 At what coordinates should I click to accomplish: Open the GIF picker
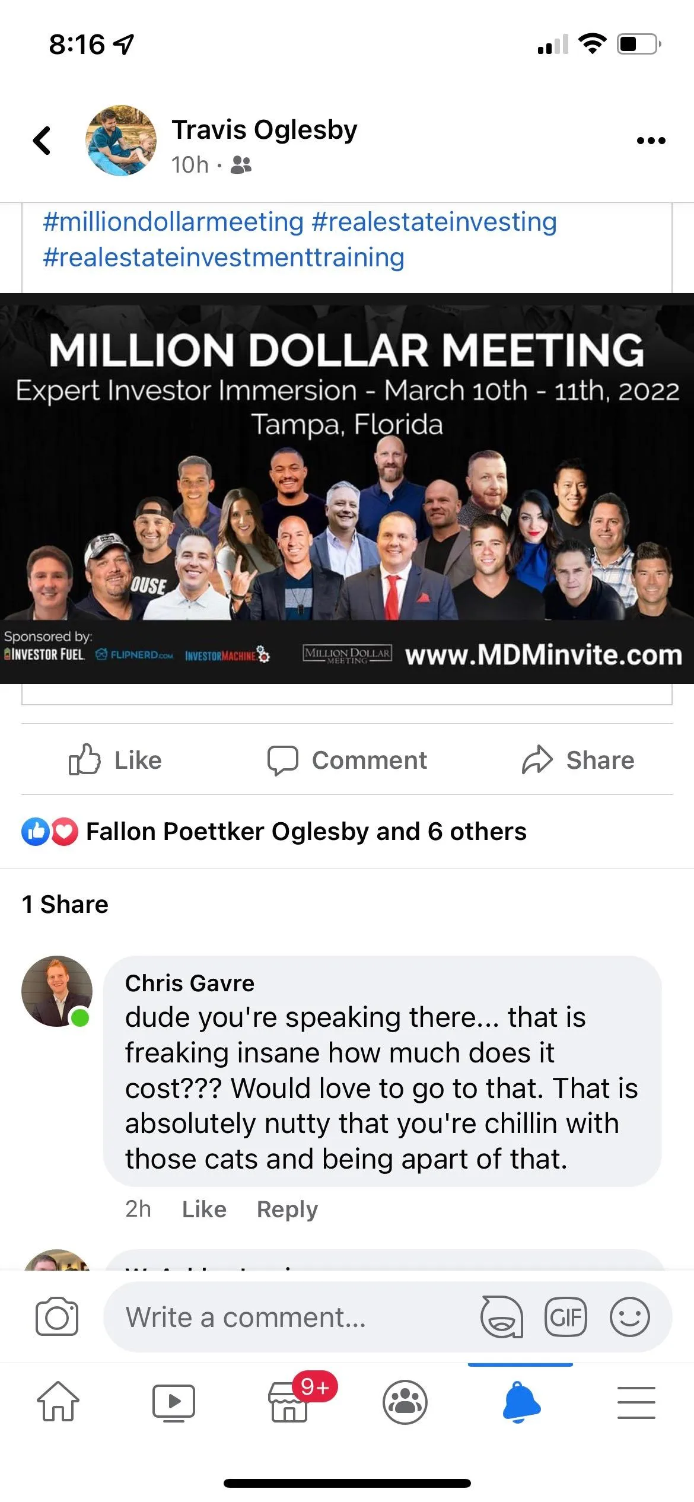(x=566, y=1317)
